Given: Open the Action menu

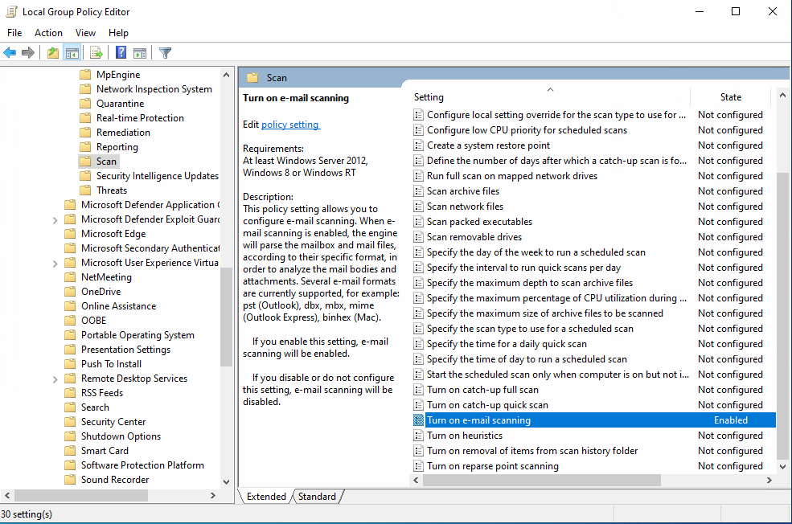Looking at the screenshot, I should pyautogui.click(x=48, y=33).
